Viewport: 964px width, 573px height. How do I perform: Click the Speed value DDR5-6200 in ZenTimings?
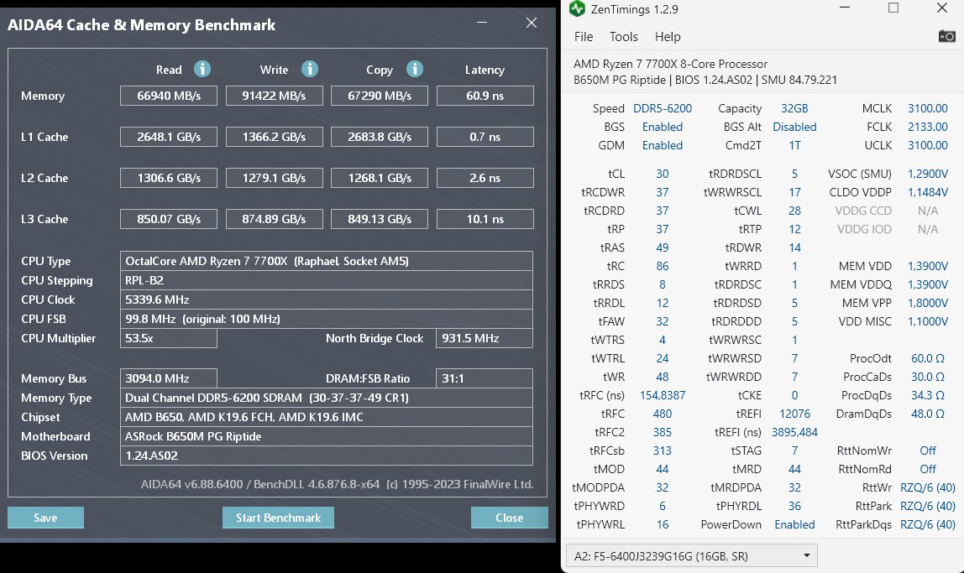(663, 108)
